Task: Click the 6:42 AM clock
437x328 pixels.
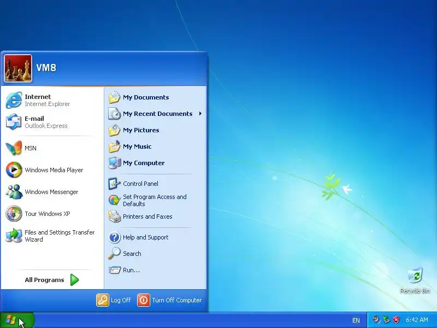Action: 417,320
